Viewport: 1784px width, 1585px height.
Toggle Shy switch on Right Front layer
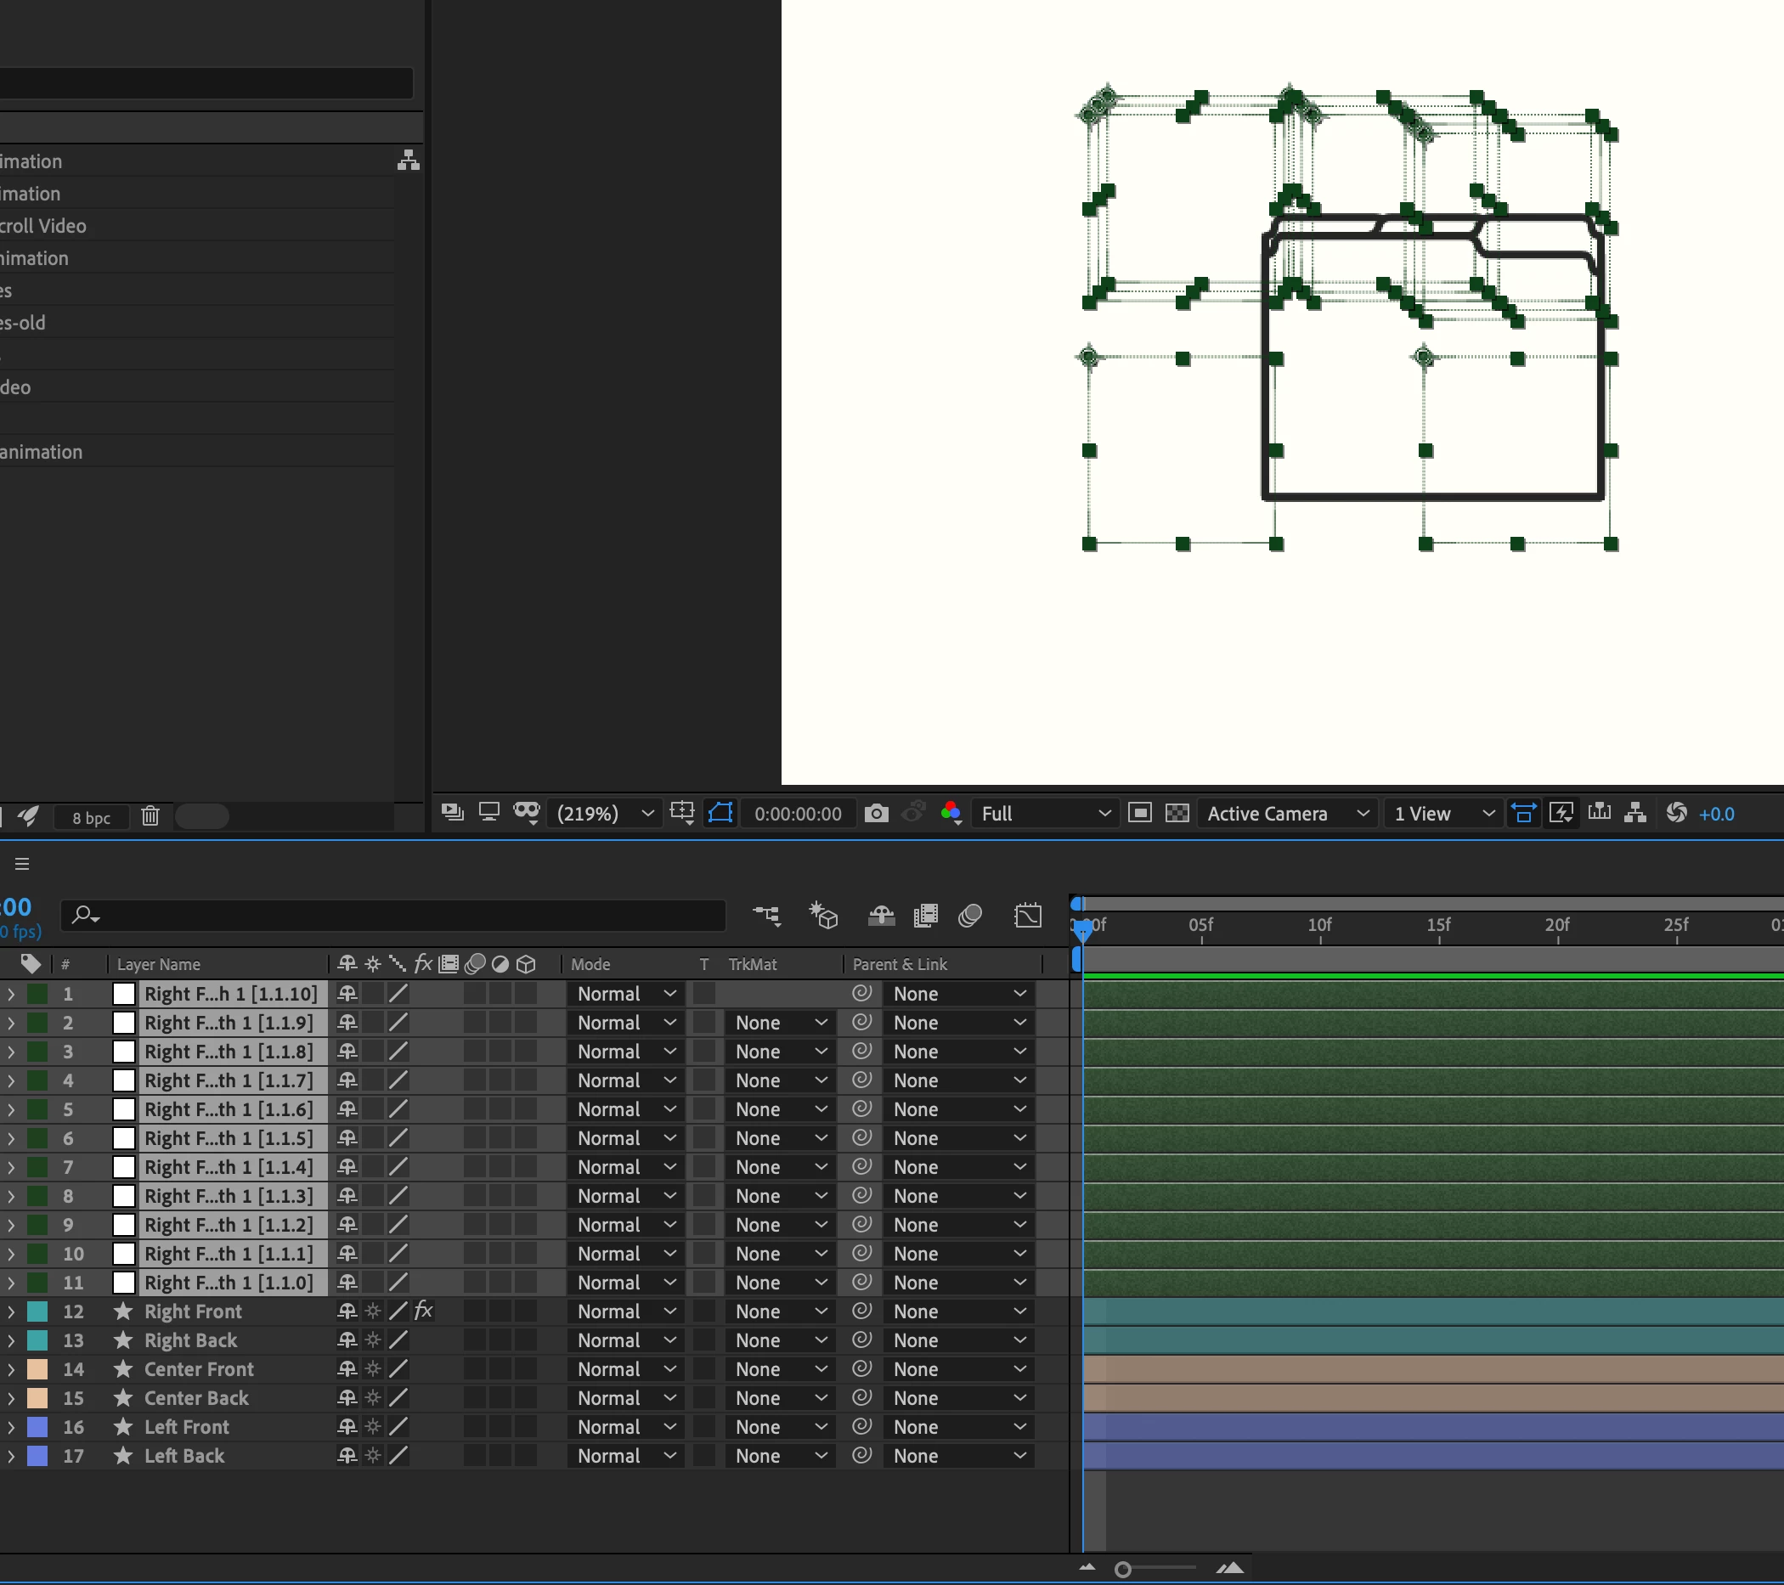point(347,1311)
